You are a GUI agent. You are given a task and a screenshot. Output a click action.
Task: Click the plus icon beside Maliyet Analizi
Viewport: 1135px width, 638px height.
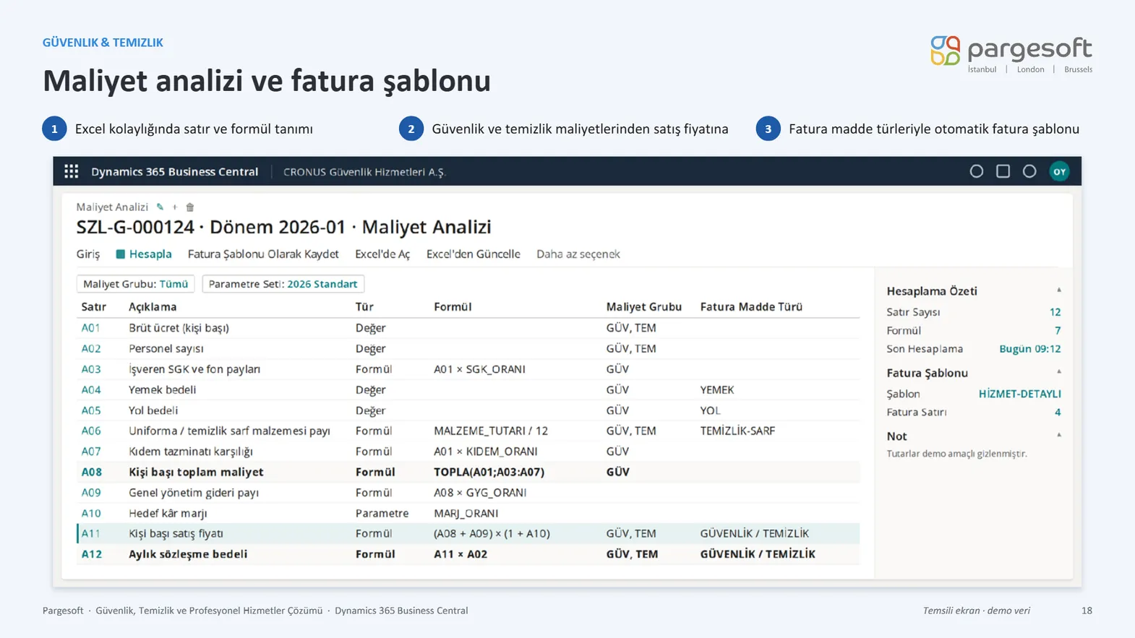click(x=175, y=207)
